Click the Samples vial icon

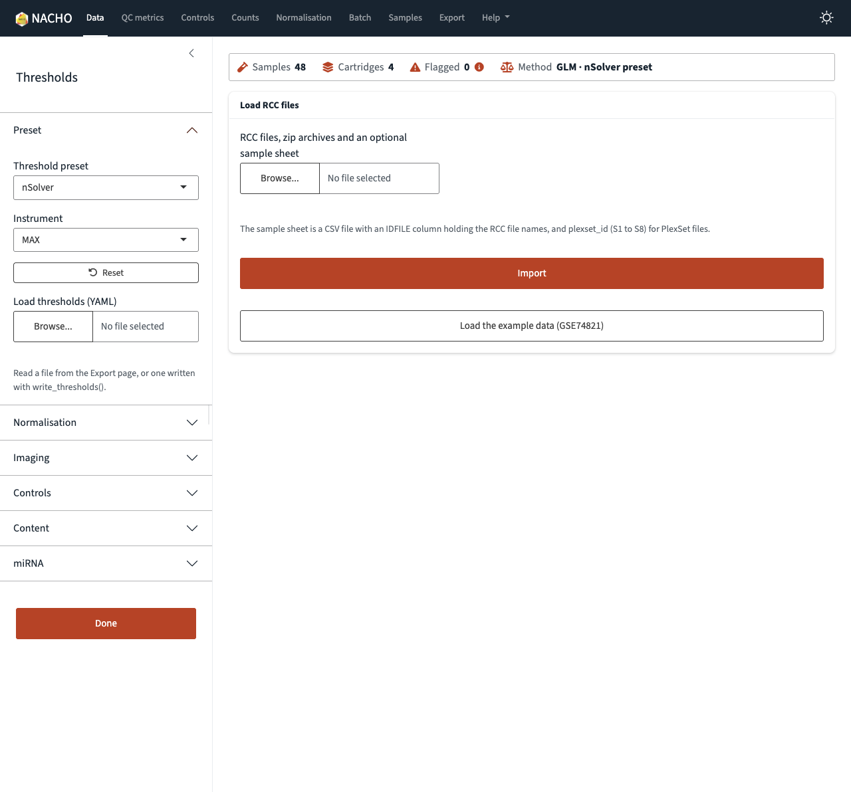(x=243, y=67)
